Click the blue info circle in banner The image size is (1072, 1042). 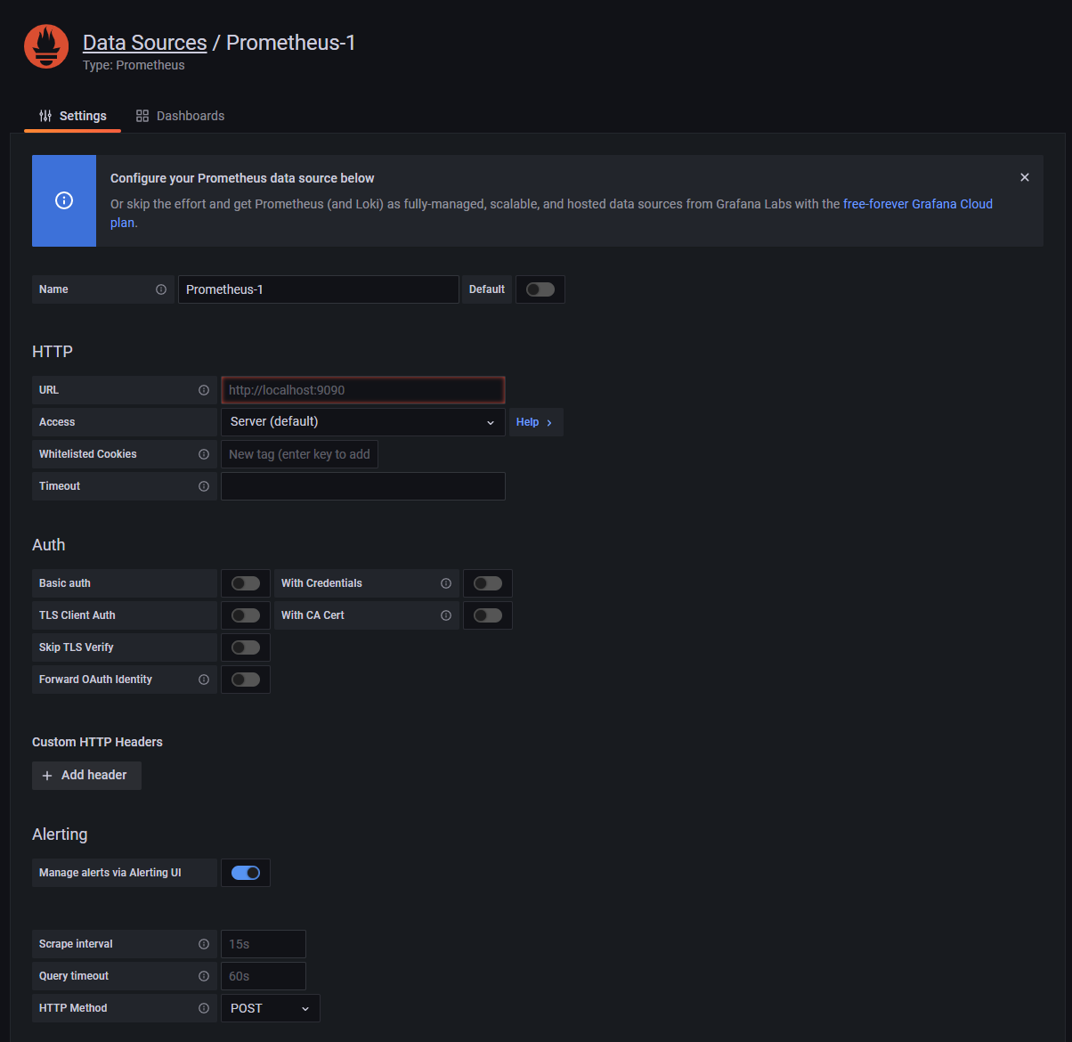click(x=64, y=200)
